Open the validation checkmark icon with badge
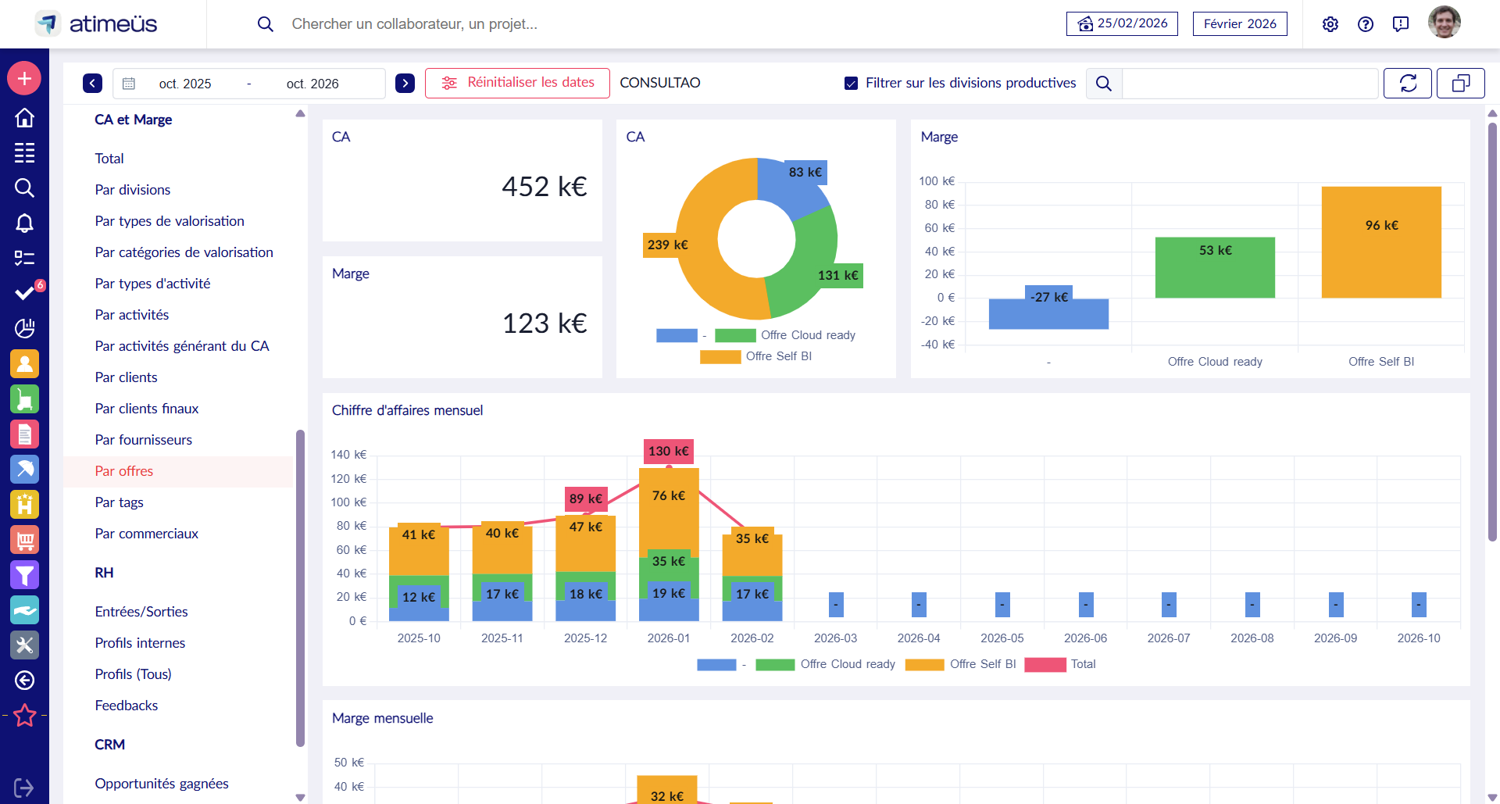This screenshot has width=1500, height=804. point(24,293)
